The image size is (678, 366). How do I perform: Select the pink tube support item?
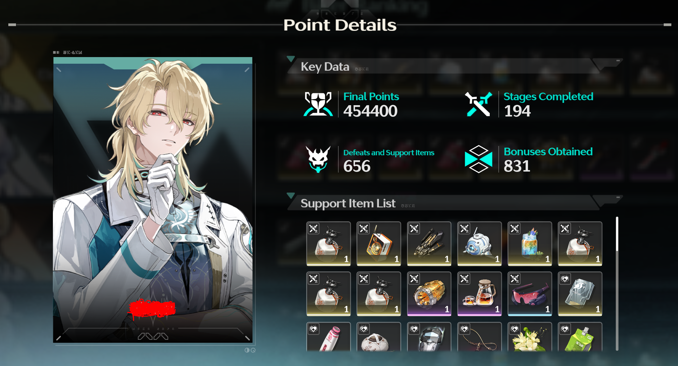pyautogui.click(x=328, y=336)
